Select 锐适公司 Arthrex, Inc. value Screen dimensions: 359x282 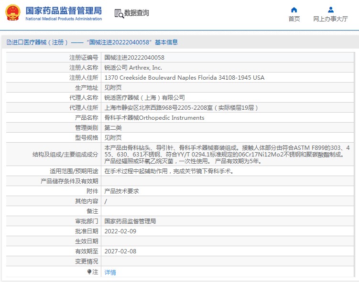[x=133, y=68]
